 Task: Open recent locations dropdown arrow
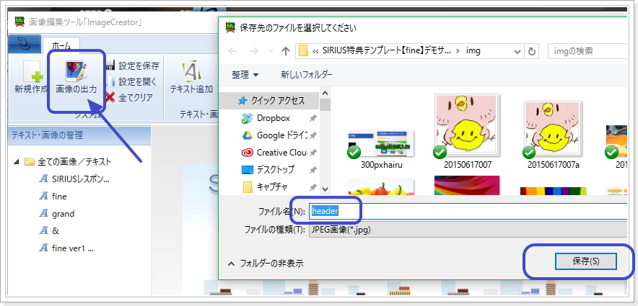tap(271, 52)
